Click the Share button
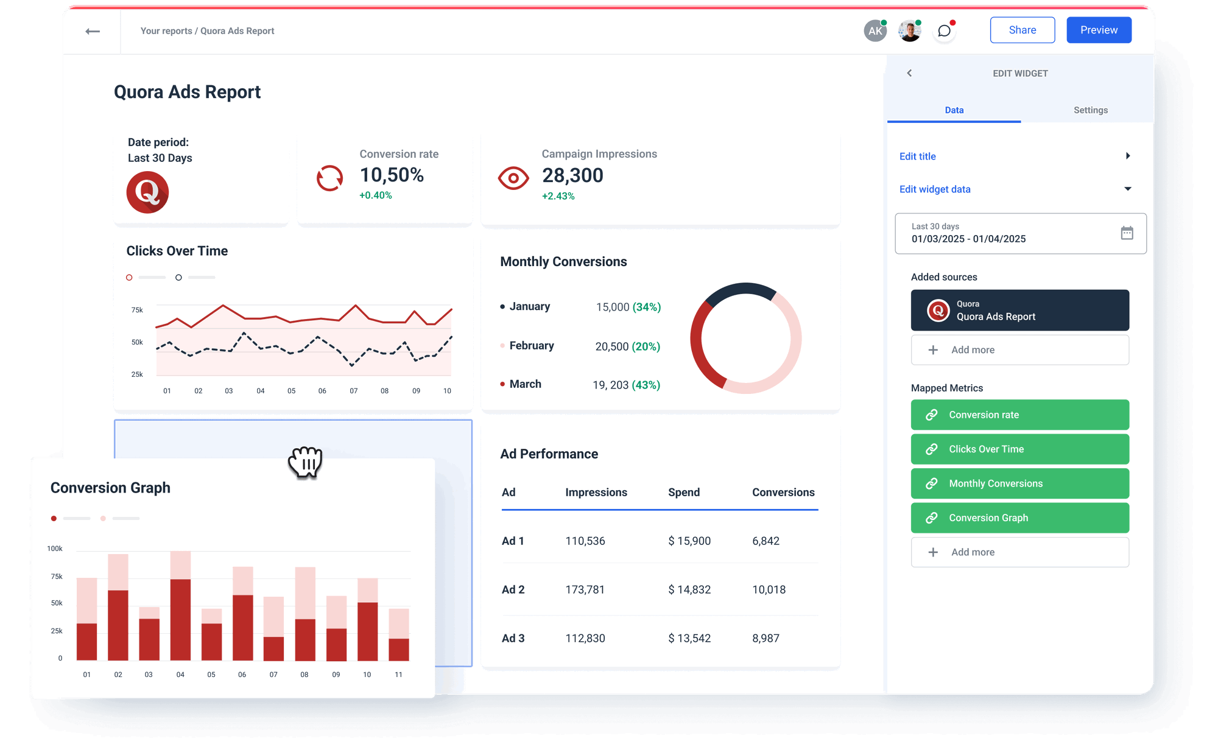The height and width of the screenshot is (741, 1218). click(1022, 29)
